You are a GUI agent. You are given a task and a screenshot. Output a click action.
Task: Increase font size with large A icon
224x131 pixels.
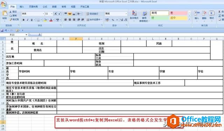56,14
